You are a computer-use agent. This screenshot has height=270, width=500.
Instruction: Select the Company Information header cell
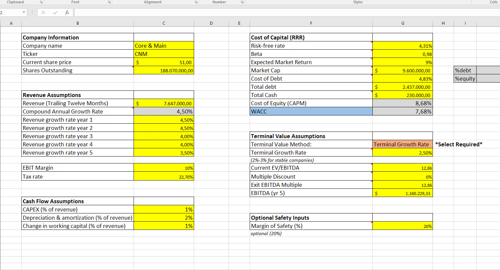click(x=78, y=37)
